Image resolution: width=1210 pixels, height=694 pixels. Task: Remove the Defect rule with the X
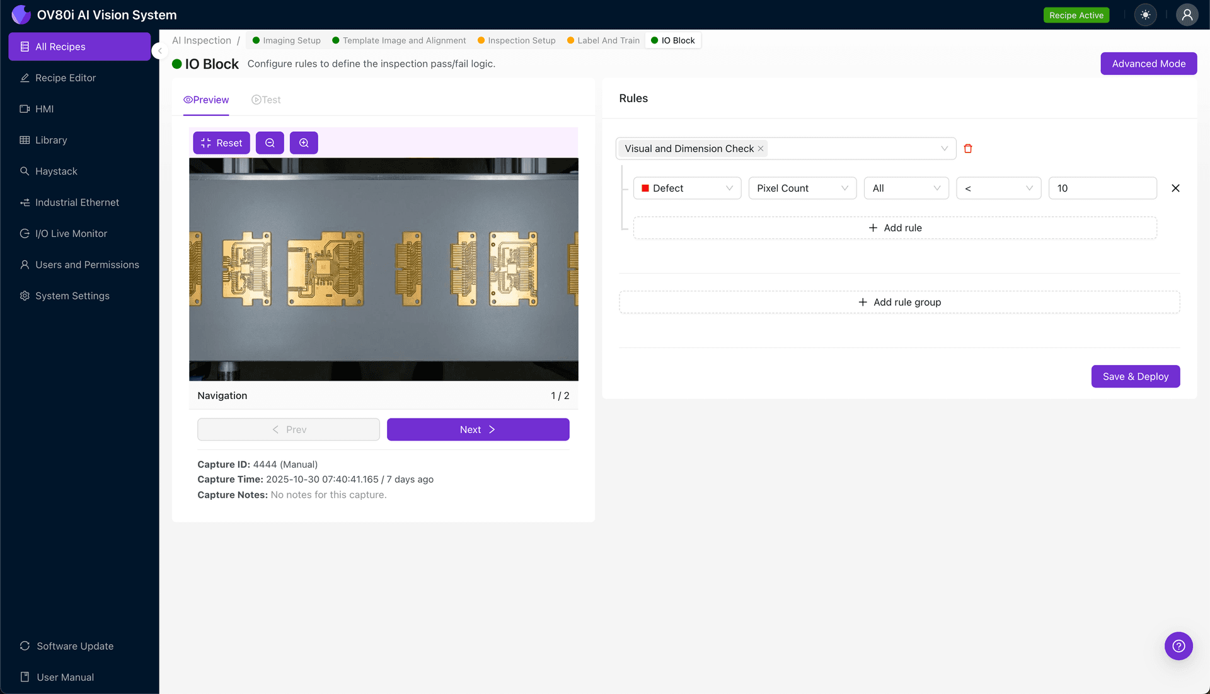(x=1176, y=188)
